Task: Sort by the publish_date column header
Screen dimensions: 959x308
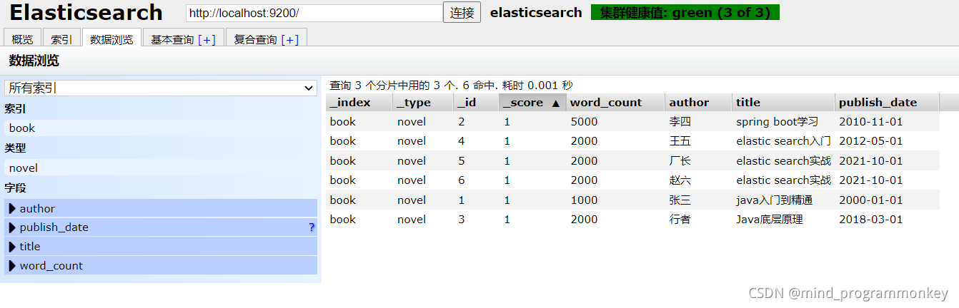Action: 887,103
